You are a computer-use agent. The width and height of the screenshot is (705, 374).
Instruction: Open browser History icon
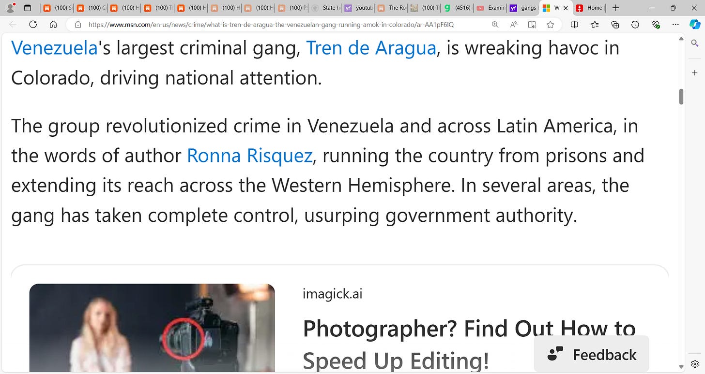[635, 25]
